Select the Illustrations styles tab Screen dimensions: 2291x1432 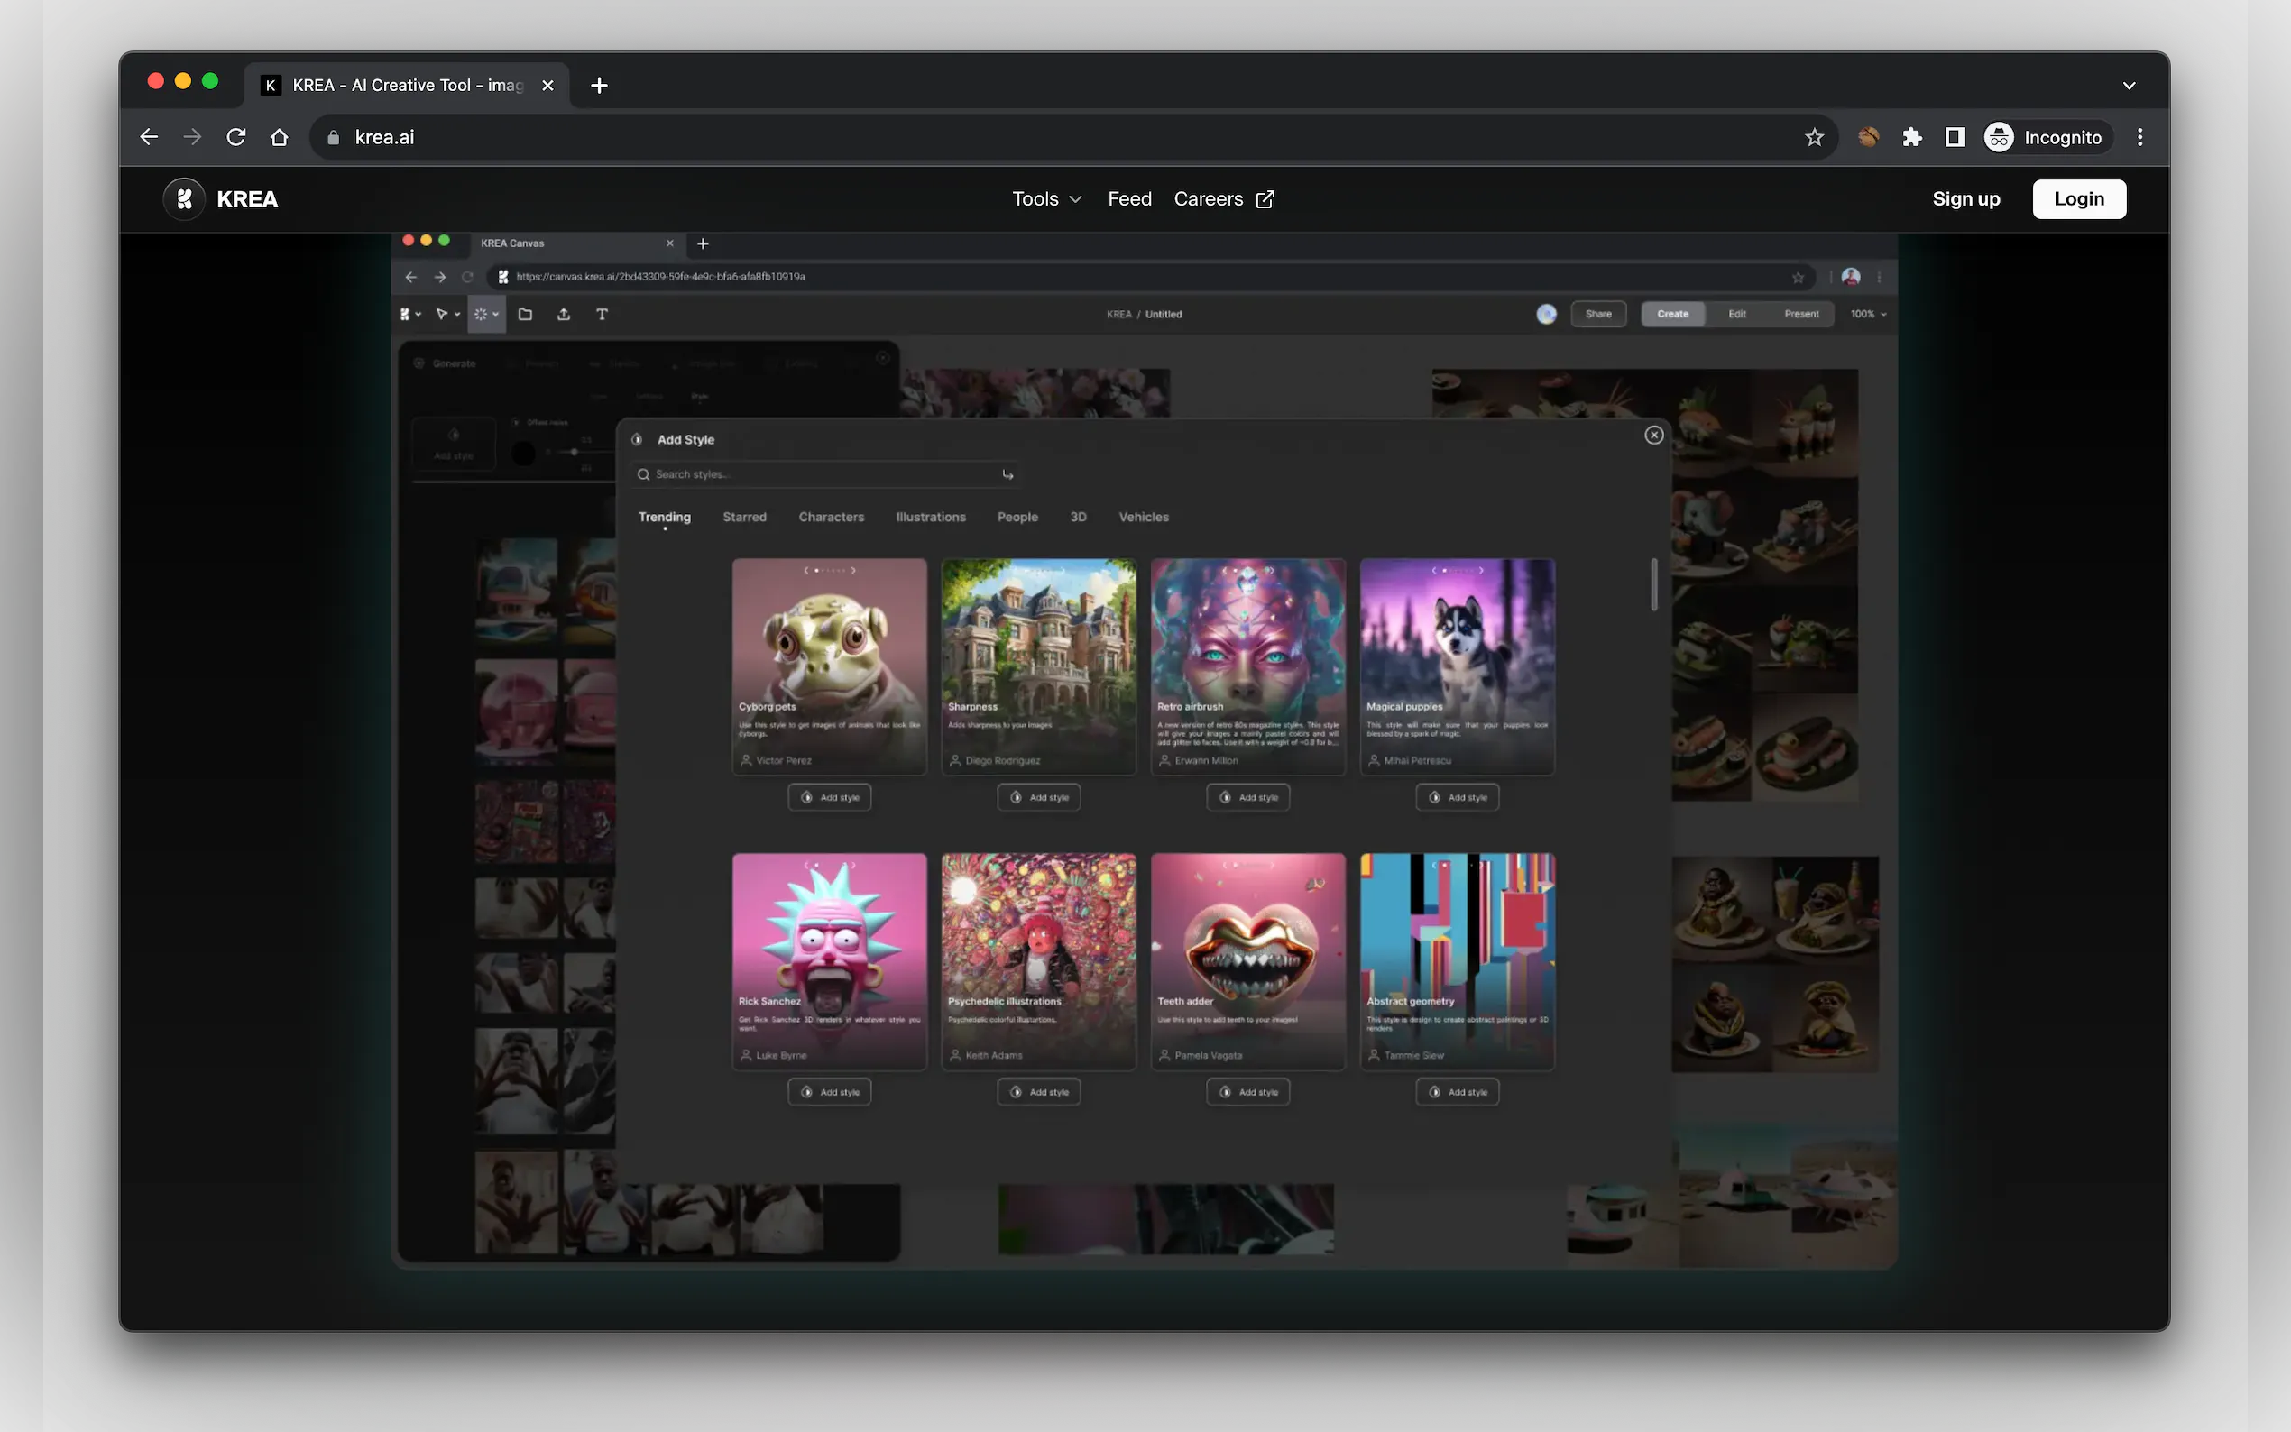pos(930,517)
